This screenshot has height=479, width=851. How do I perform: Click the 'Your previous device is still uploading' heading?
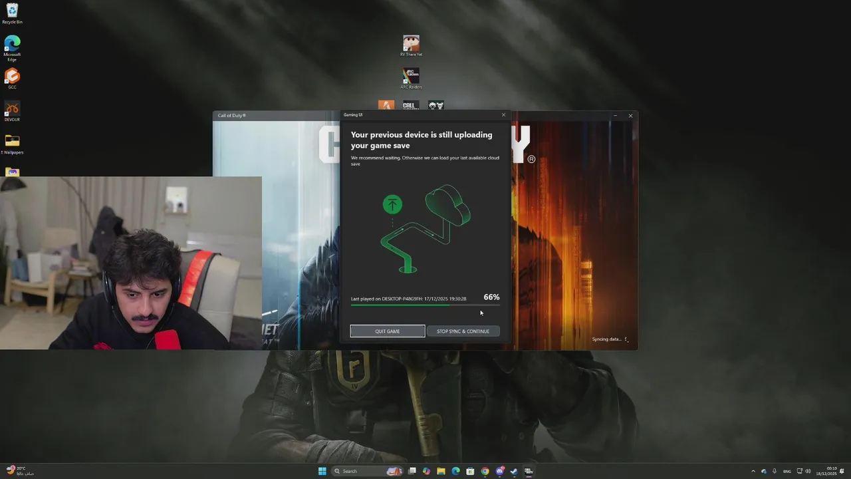click(422, 140)
